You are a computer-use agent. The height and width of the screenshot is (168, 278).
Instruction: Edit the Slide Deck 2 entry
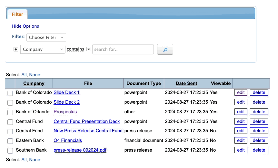pos(241,102)
